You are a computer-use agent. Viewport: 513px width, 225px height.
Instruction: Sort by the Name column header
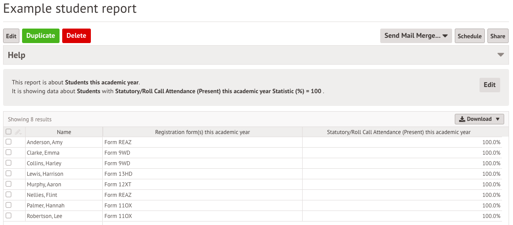pos(64,132)
